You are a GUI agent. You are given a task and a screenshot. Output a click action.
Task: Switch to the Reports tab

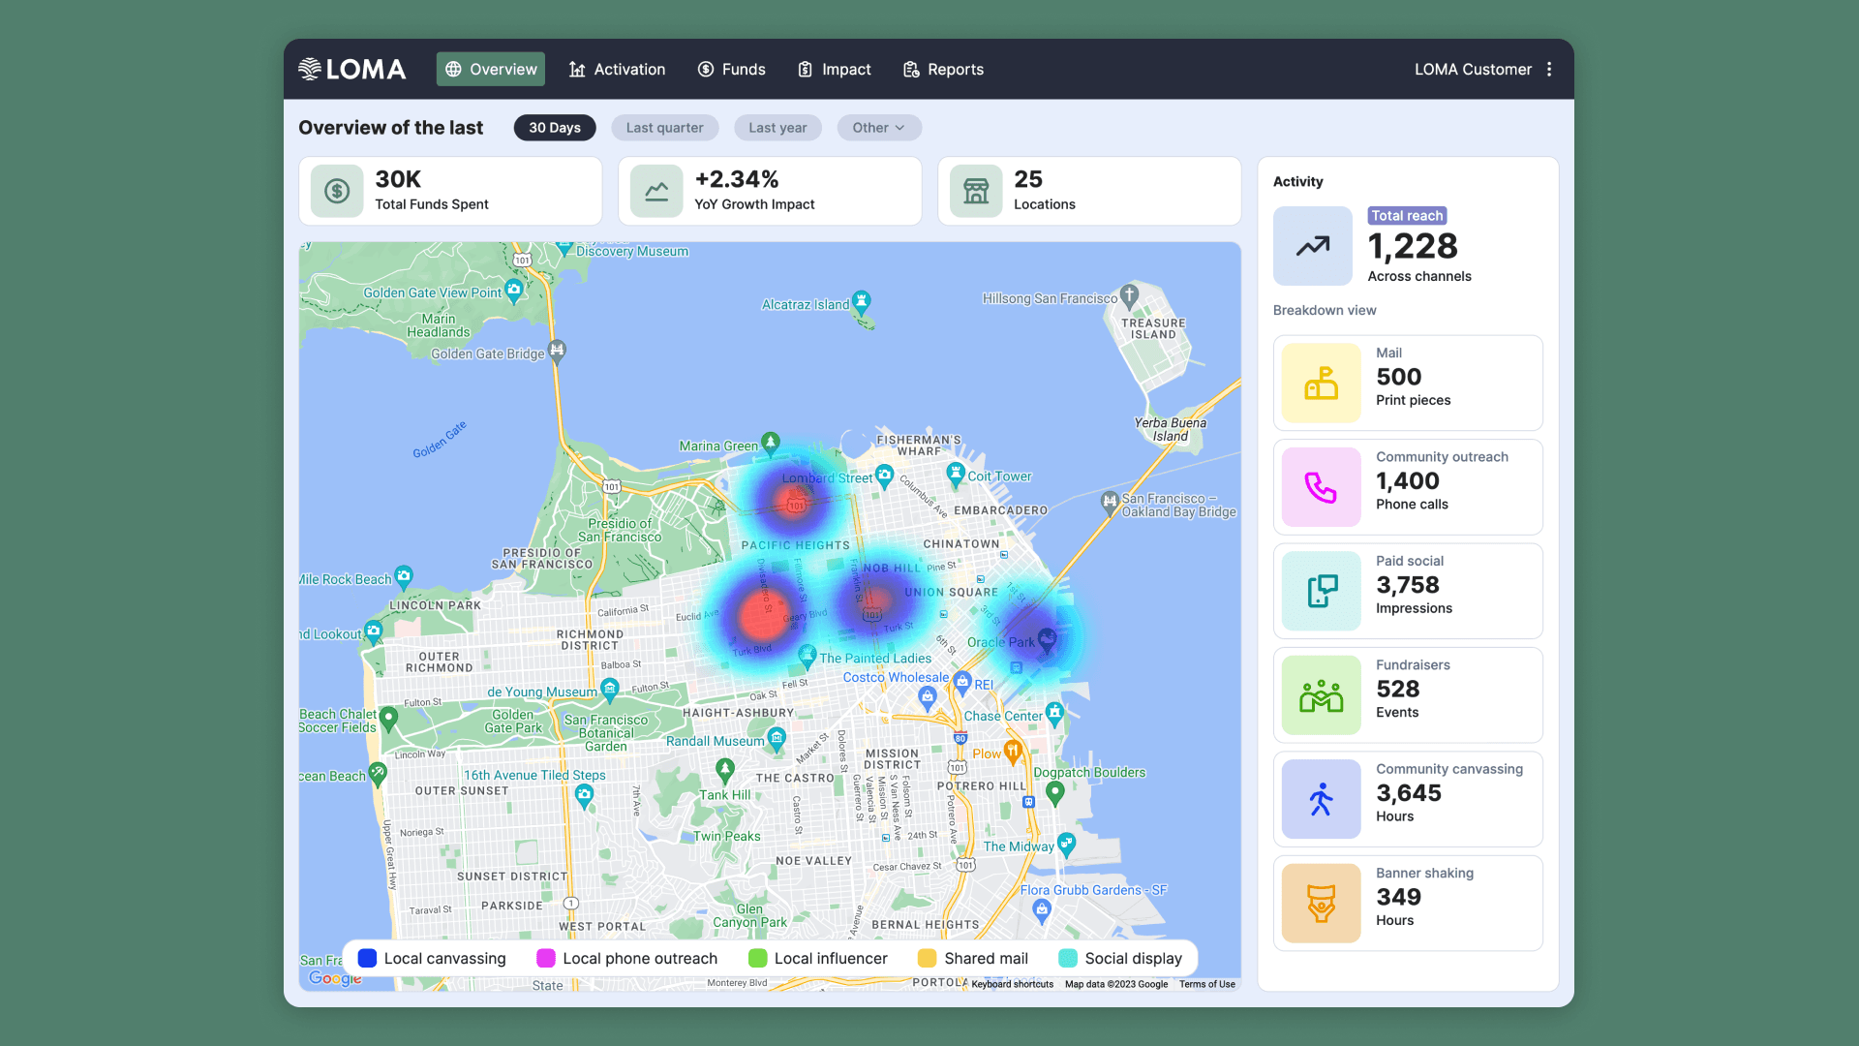pos(943,69)
